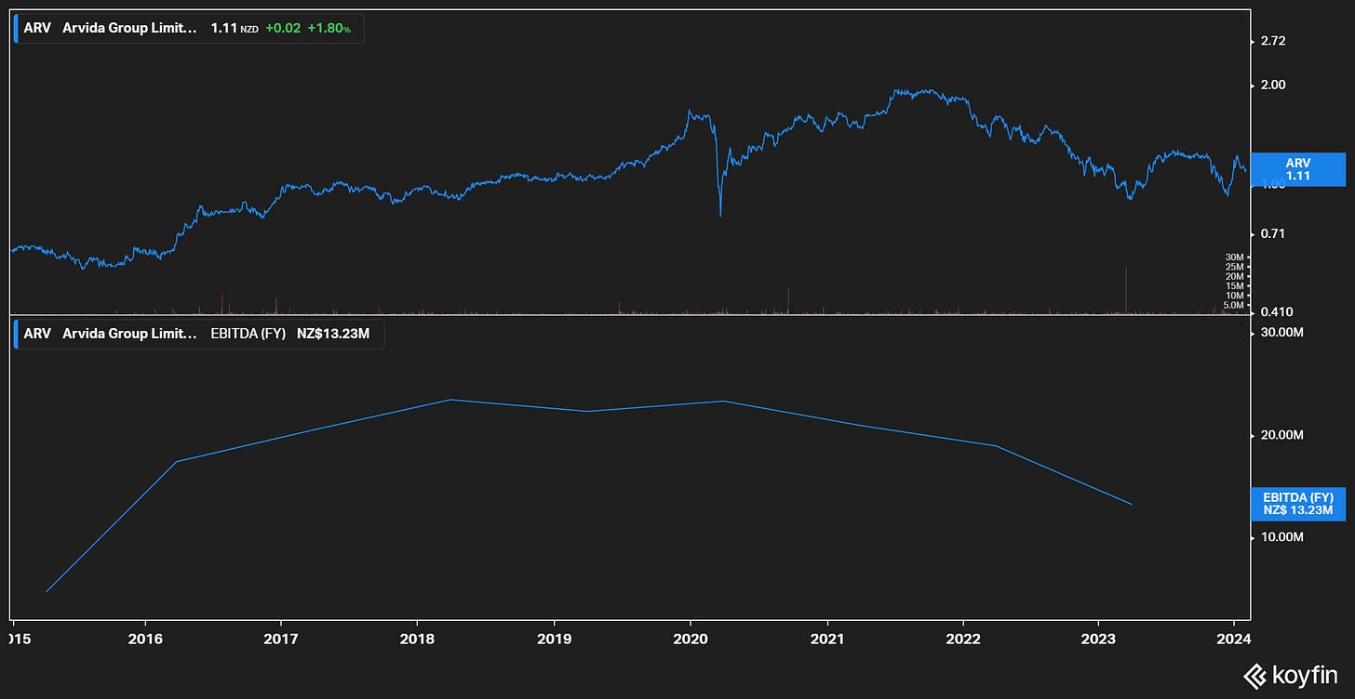
Task: Click the NZ$13.23M value in the EBITDA legend
Action: [x=333, y=334]
